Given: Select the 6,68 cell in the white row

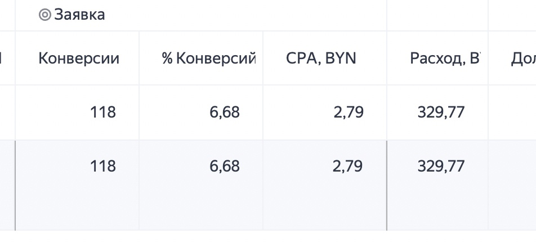Looking at the screenshot, I should [225, 112].
